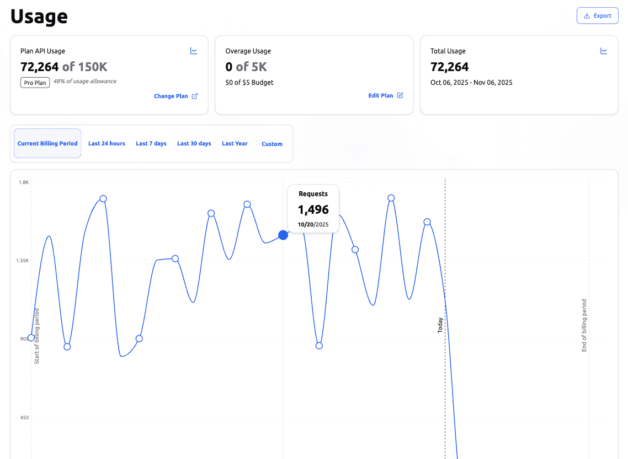Click the highlighted 10/20/2025 data point
Viewport: 628px width, 459px height.
[x=283, y=235]
